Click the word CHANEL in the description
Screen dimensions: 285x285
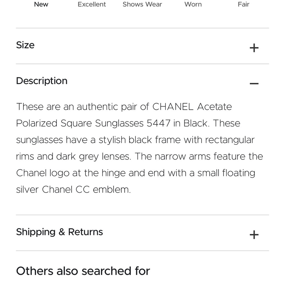coord(173,107)
